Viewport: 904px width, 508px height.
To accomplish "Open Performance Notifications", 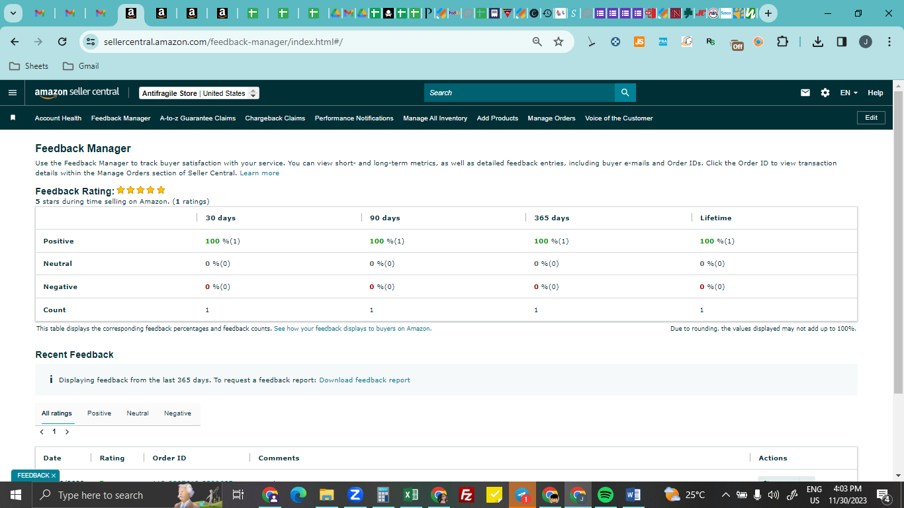I will (354, 118).
